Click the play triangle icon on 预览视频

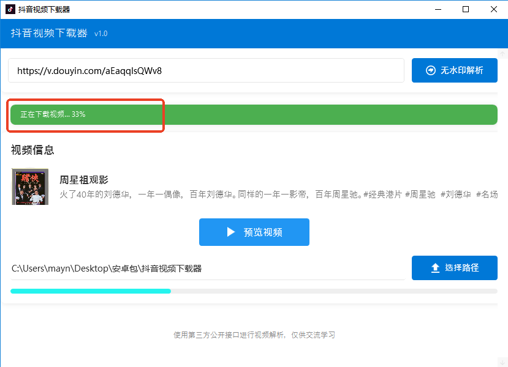tap(230, 232)
